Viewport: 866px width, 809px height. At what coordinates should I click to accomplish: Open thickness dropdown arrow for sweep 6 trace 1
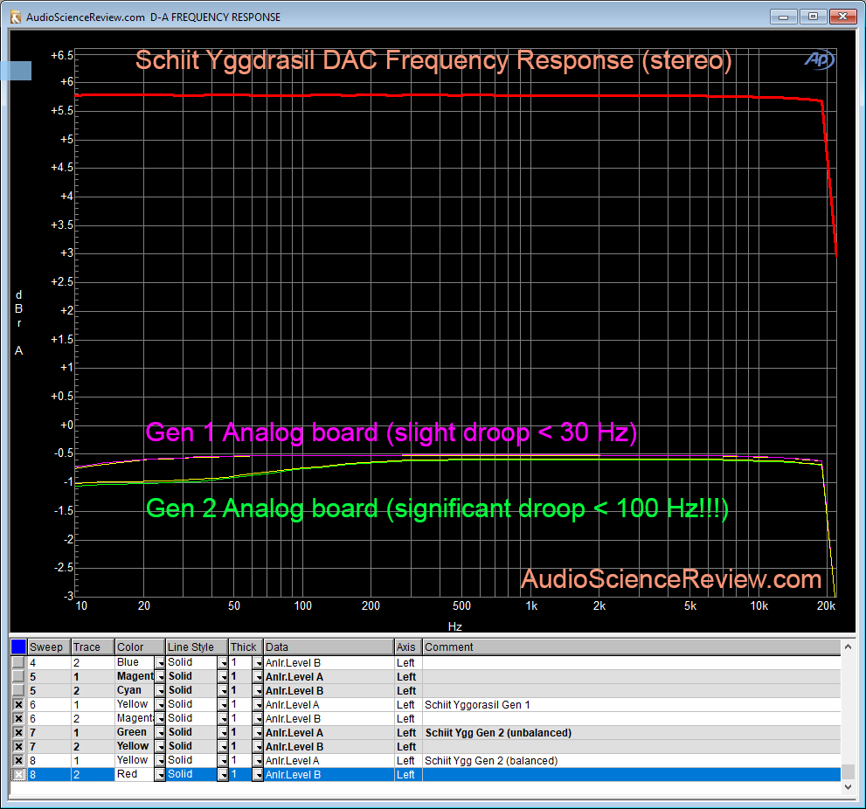click(258, 704)
